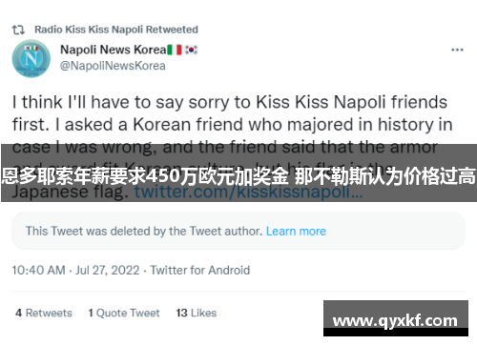Open the 10:40 AM timestamp
Screen dimensions: 477x345
click(38, 271)
